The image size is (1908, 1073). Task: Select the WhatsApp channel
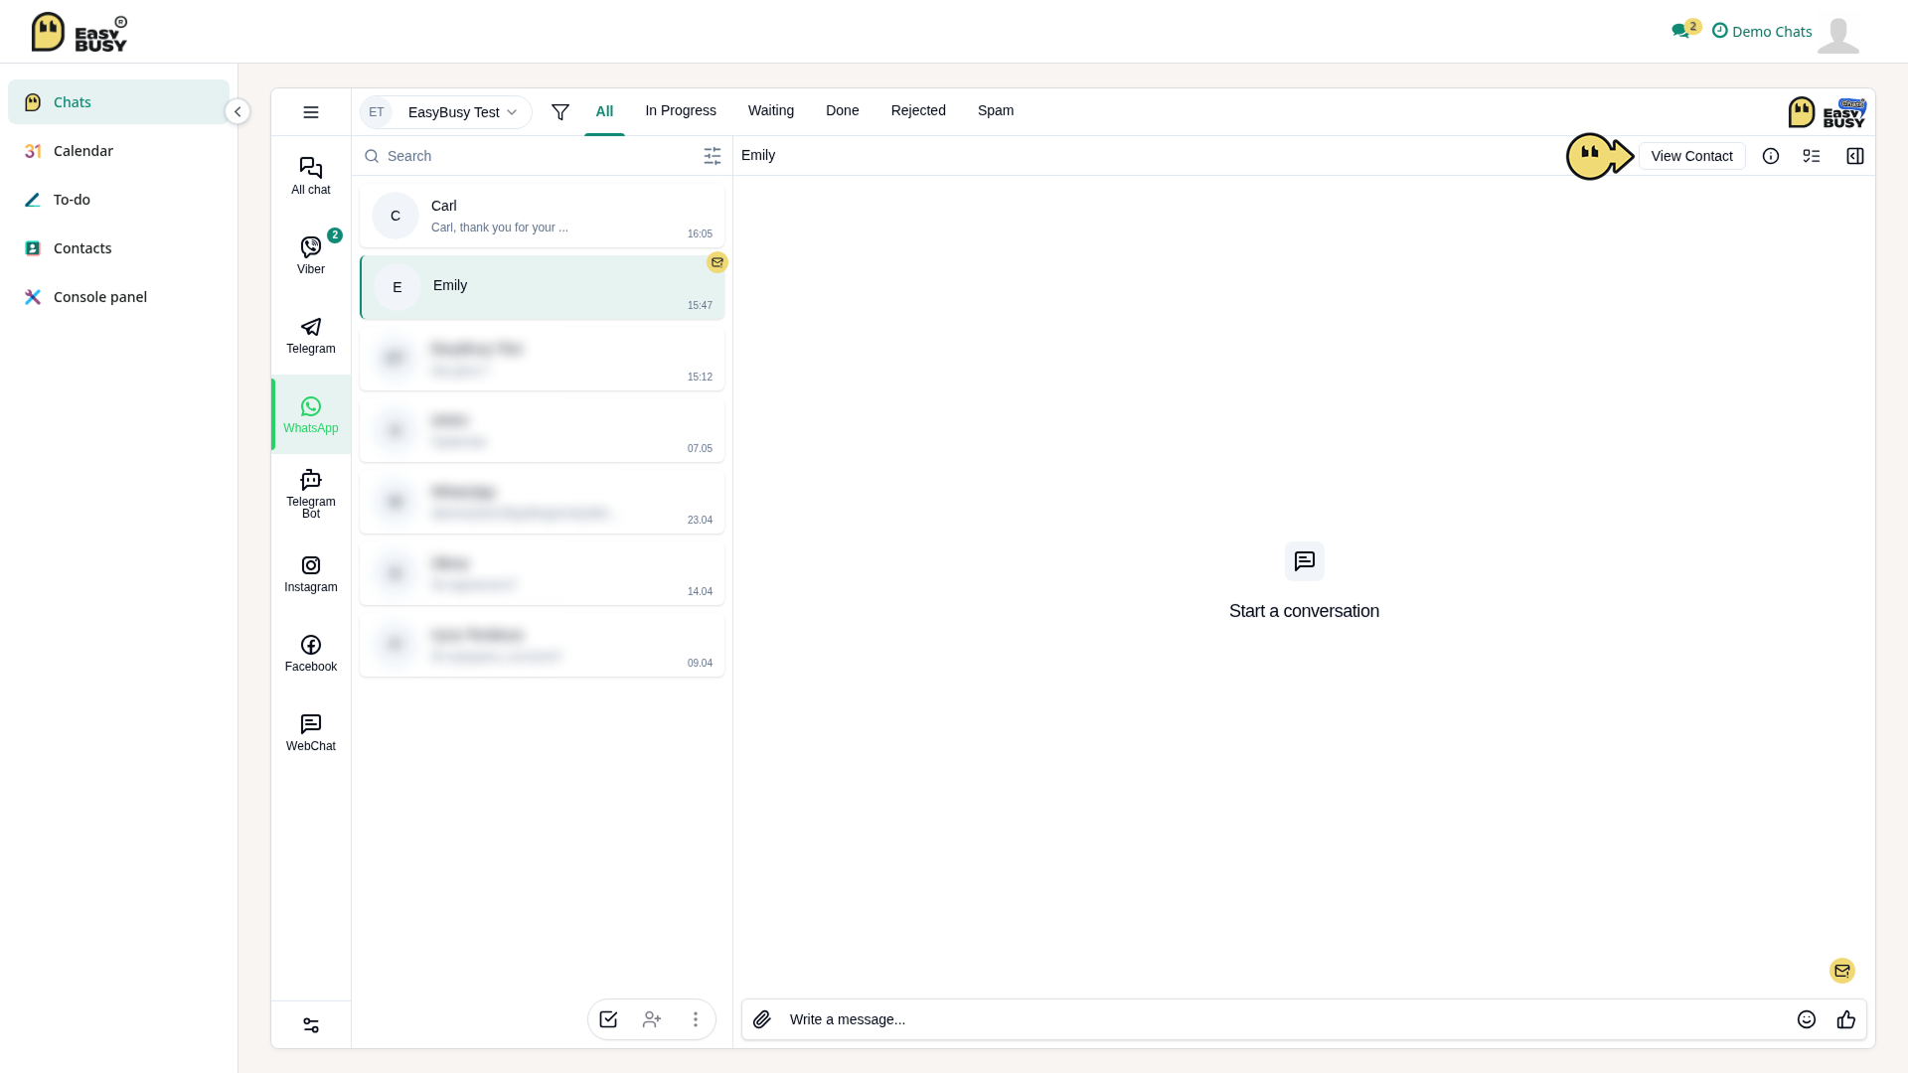pos(311,414)
